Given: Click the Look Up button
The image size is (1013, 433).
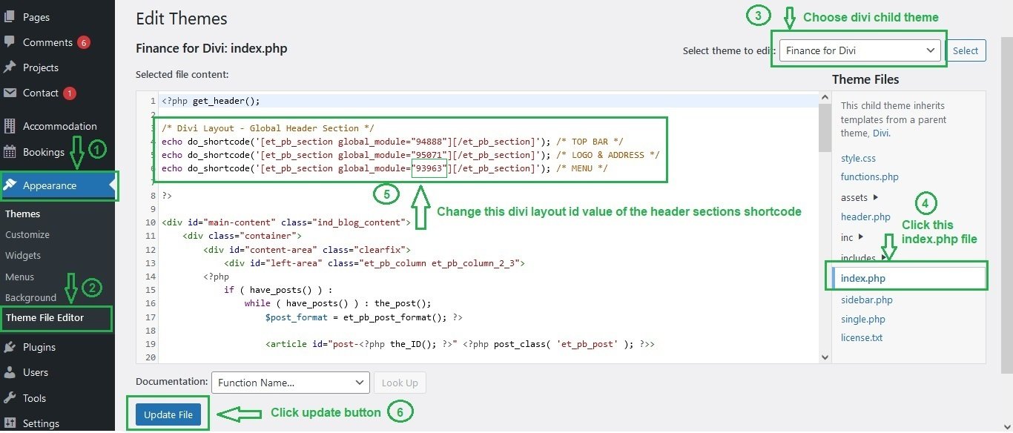Looking at the screenshot, I should coord(400,383).
